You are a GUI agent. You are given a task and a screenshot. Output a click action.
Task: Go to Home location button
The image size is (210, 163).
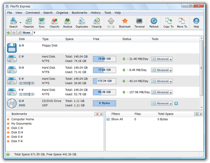[x=25, y=33]
